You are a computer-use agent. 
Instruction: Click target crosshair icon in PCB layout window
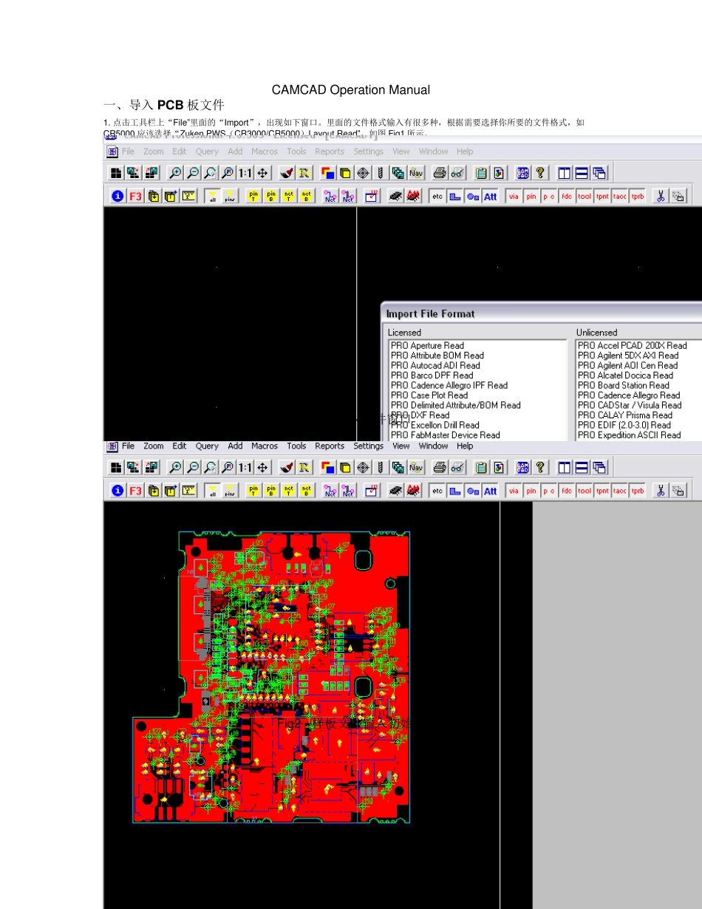(363, 467)
